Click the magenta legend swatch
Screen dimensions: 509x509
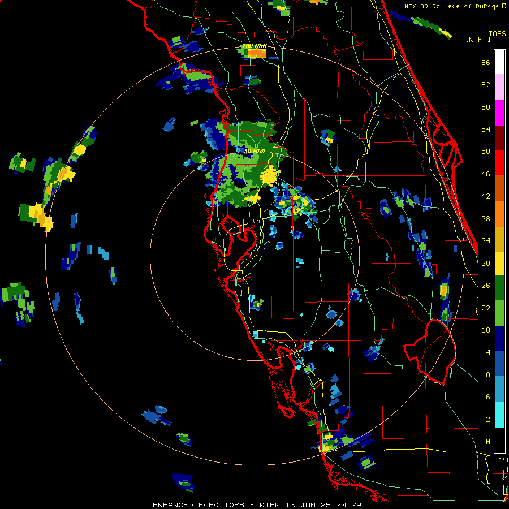[499, 113]
